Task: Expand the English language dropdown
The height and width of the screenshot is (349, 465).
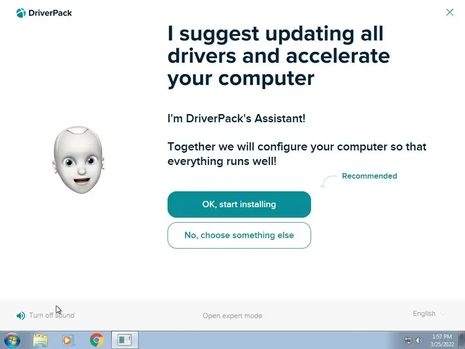Action: click(x=429, y=314)
